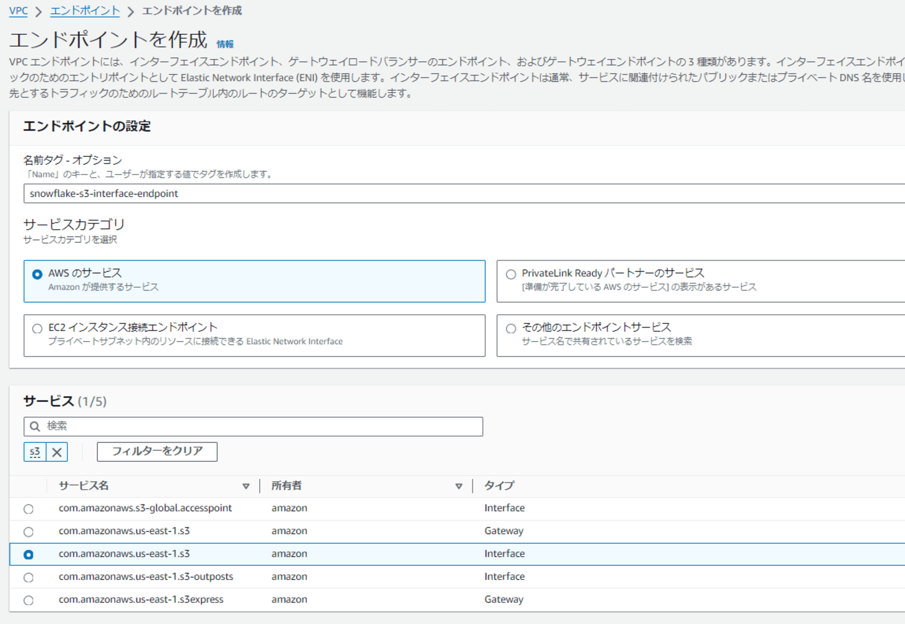Choose その他のエンドポイントサービス option
The image size is (905, 624).
click(511, 328)
